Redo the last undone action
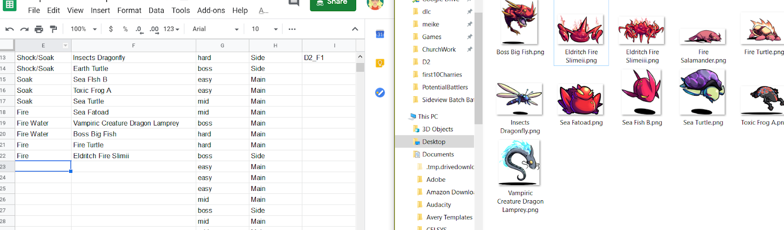784x230 pixels. pos(24,29)
